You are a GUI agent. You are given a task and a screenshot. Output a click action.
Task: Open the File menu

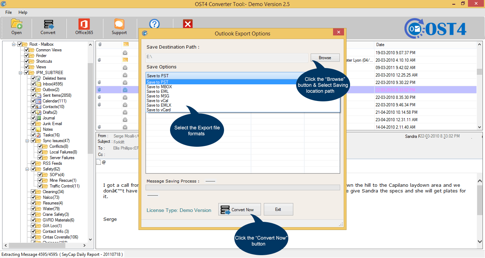coord(9,12)
